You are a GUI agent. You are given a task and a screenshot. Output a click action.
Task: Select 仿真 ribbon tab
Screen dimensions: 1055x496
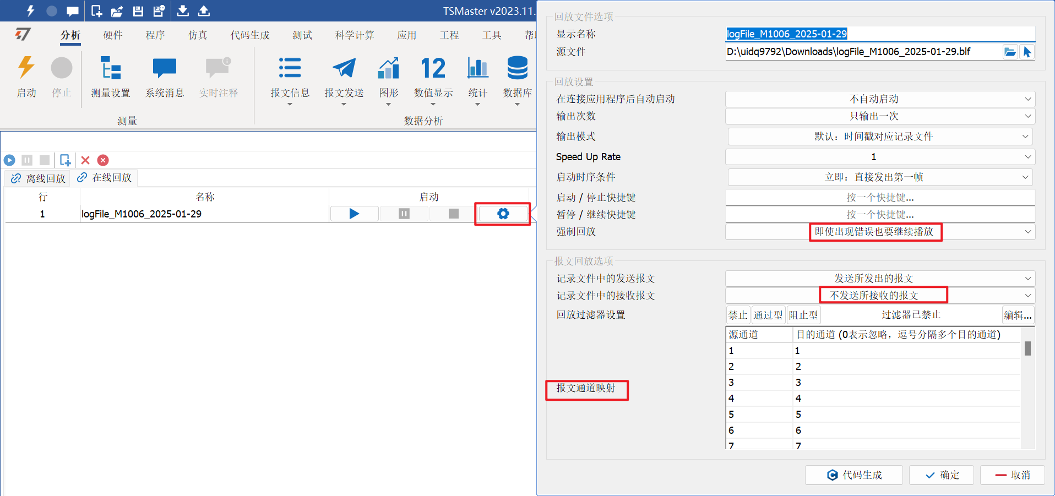(x=198, y=35)
